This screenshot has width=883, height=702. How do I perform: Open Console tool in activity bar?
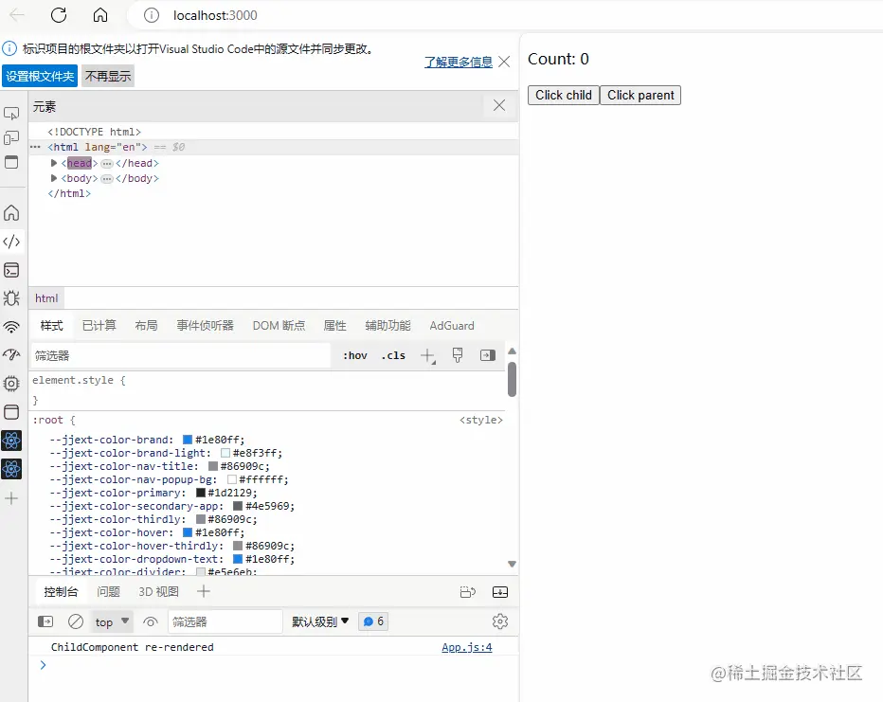tap(11, 270)
